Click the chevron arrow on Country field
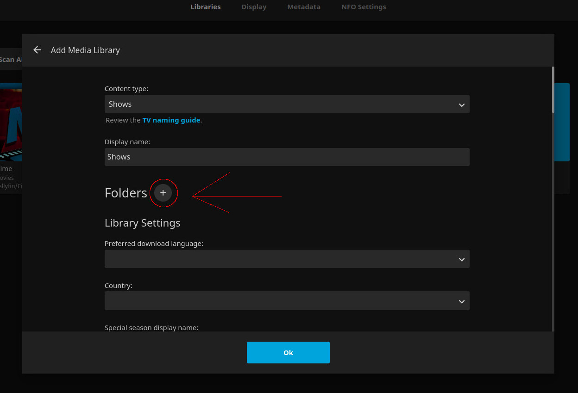Viewport: 578px width, 393px height. [461, 301]
